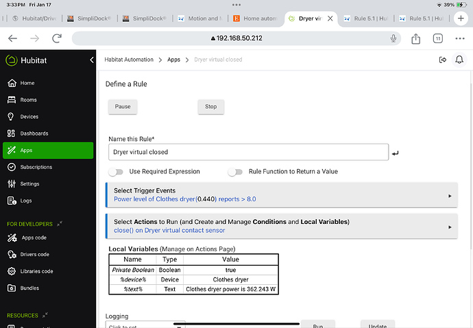Click the logout icon in header

[x=443, y=60]
